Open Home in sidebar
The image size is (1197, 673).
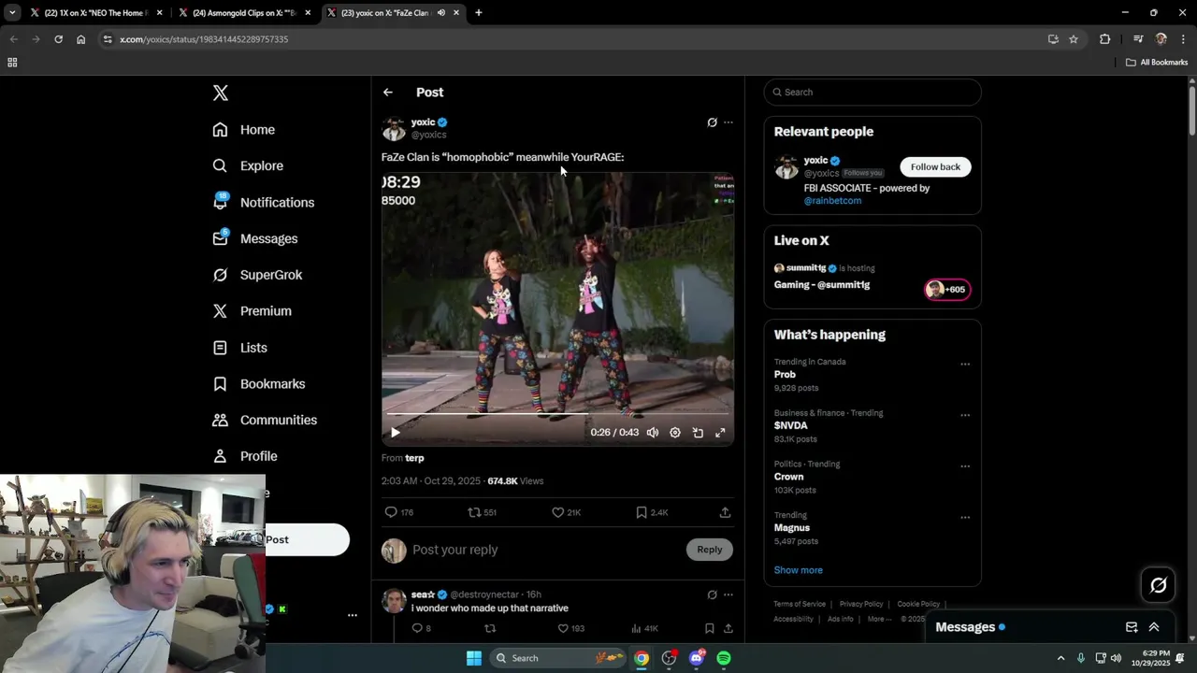point(244,130)
